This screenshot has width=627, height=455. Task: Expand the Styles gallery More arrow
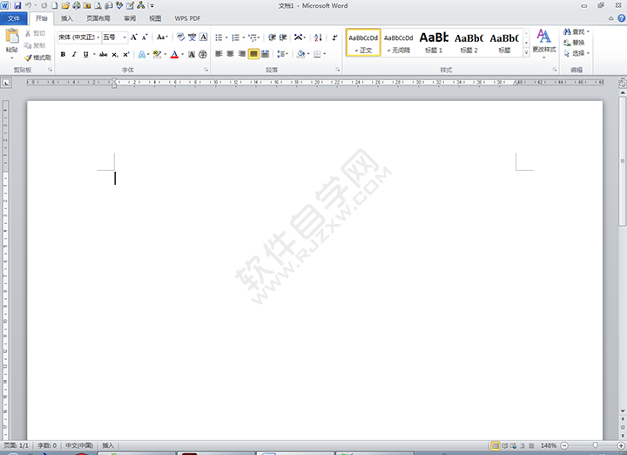coord(526,52)
